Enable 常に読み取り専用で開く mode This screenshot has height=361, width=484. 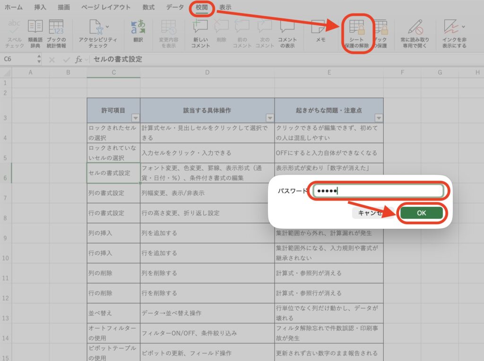(415, 33)
